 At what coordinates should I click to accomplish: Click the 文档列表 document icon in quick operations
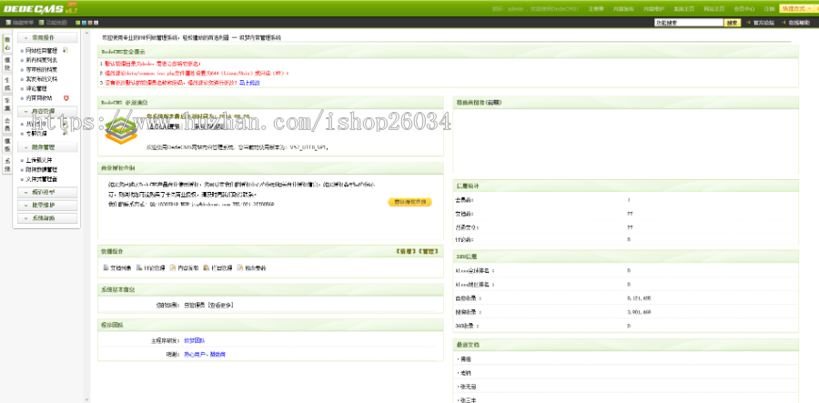pyautogui.click(x=106, y=267)
